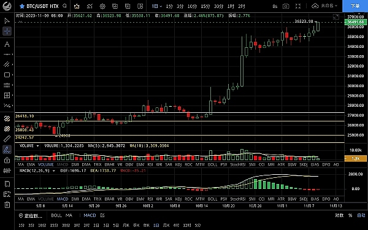Select the text annotation tool
Viewport: 368px width, 230px height.
(x=7, y=44)
